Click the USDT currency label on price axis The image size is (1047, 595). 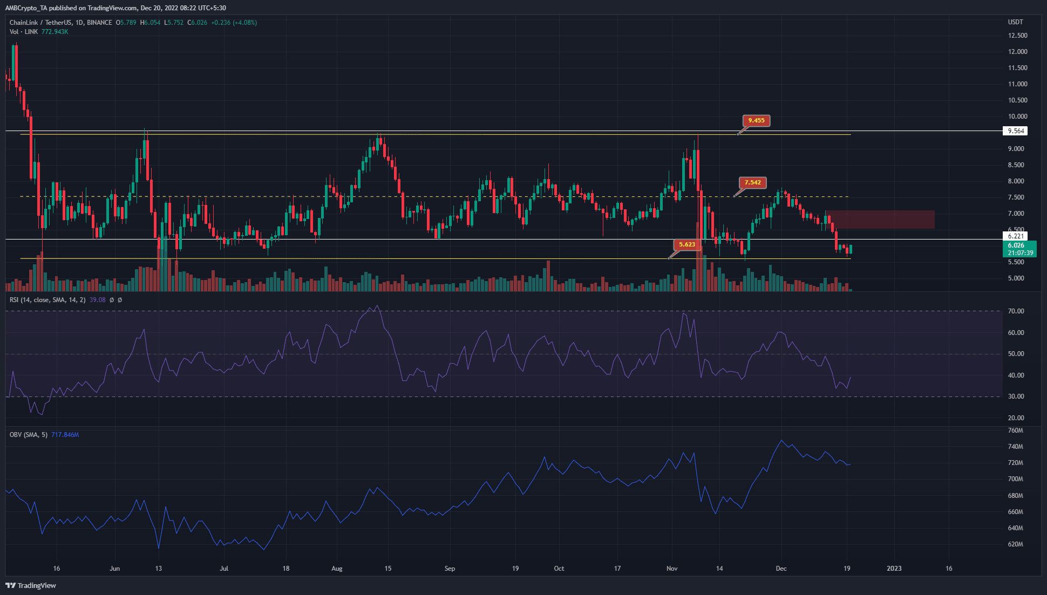1015,22
